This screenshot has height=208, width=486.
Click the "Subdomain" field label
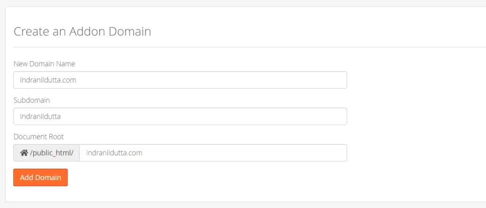(32, 100)
